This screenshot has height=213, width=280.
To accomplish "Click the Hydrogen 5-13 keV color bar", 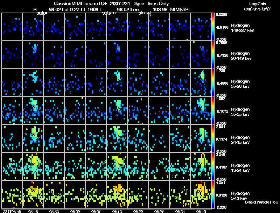I will [213, 194].
